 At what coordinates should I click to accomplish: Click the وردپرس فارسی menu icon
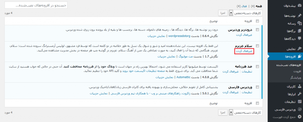pos(299,110)
